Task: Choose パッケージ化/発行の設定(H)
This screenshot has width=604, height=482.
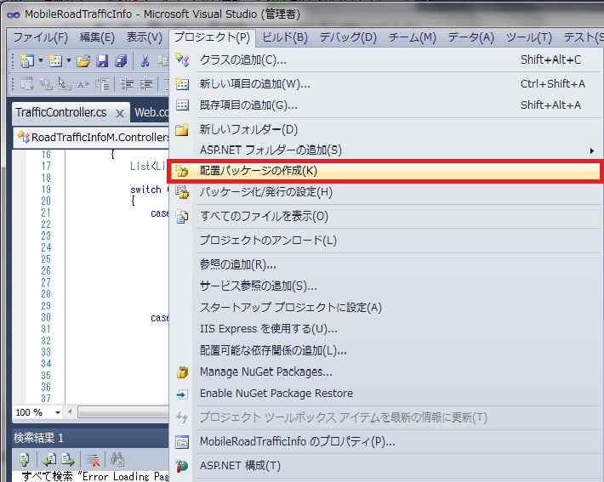Action: [x=385, y=192]
